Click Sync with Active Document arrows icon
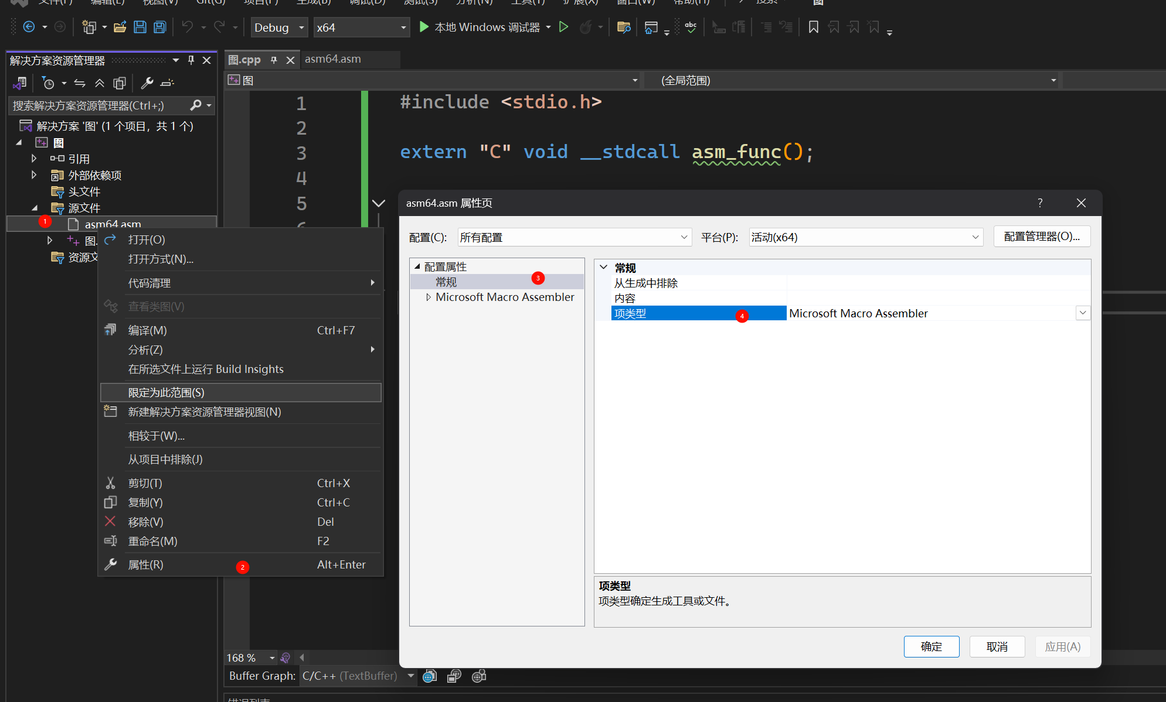The image size is (1166, 702). 80,83
